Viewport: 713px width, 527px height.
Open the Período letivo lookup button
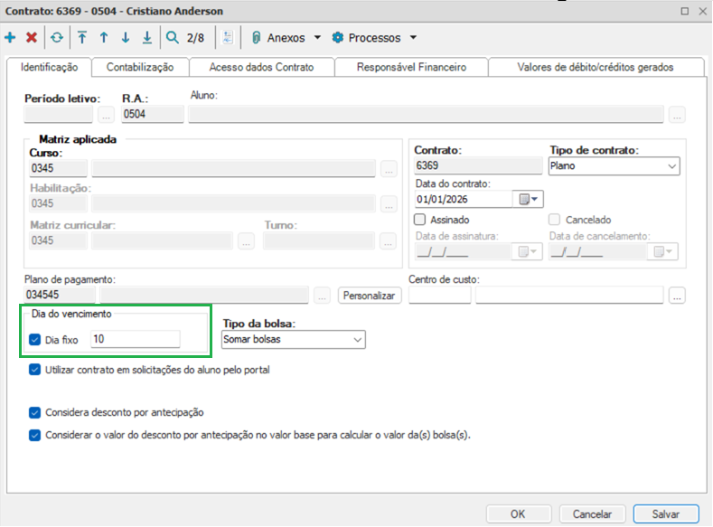106,115
